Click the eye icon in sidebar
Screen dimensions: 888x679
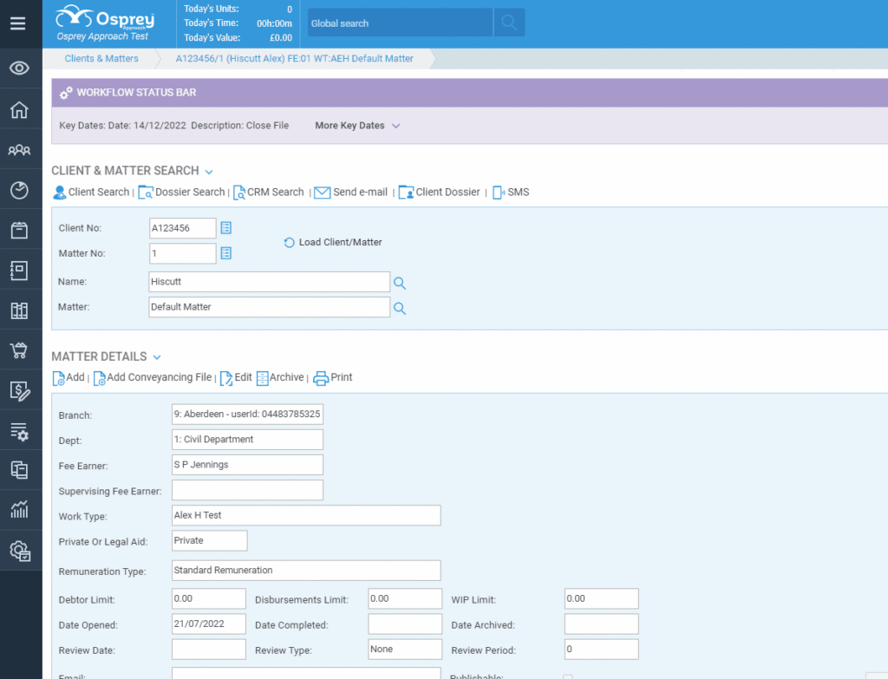coord(19,69)
